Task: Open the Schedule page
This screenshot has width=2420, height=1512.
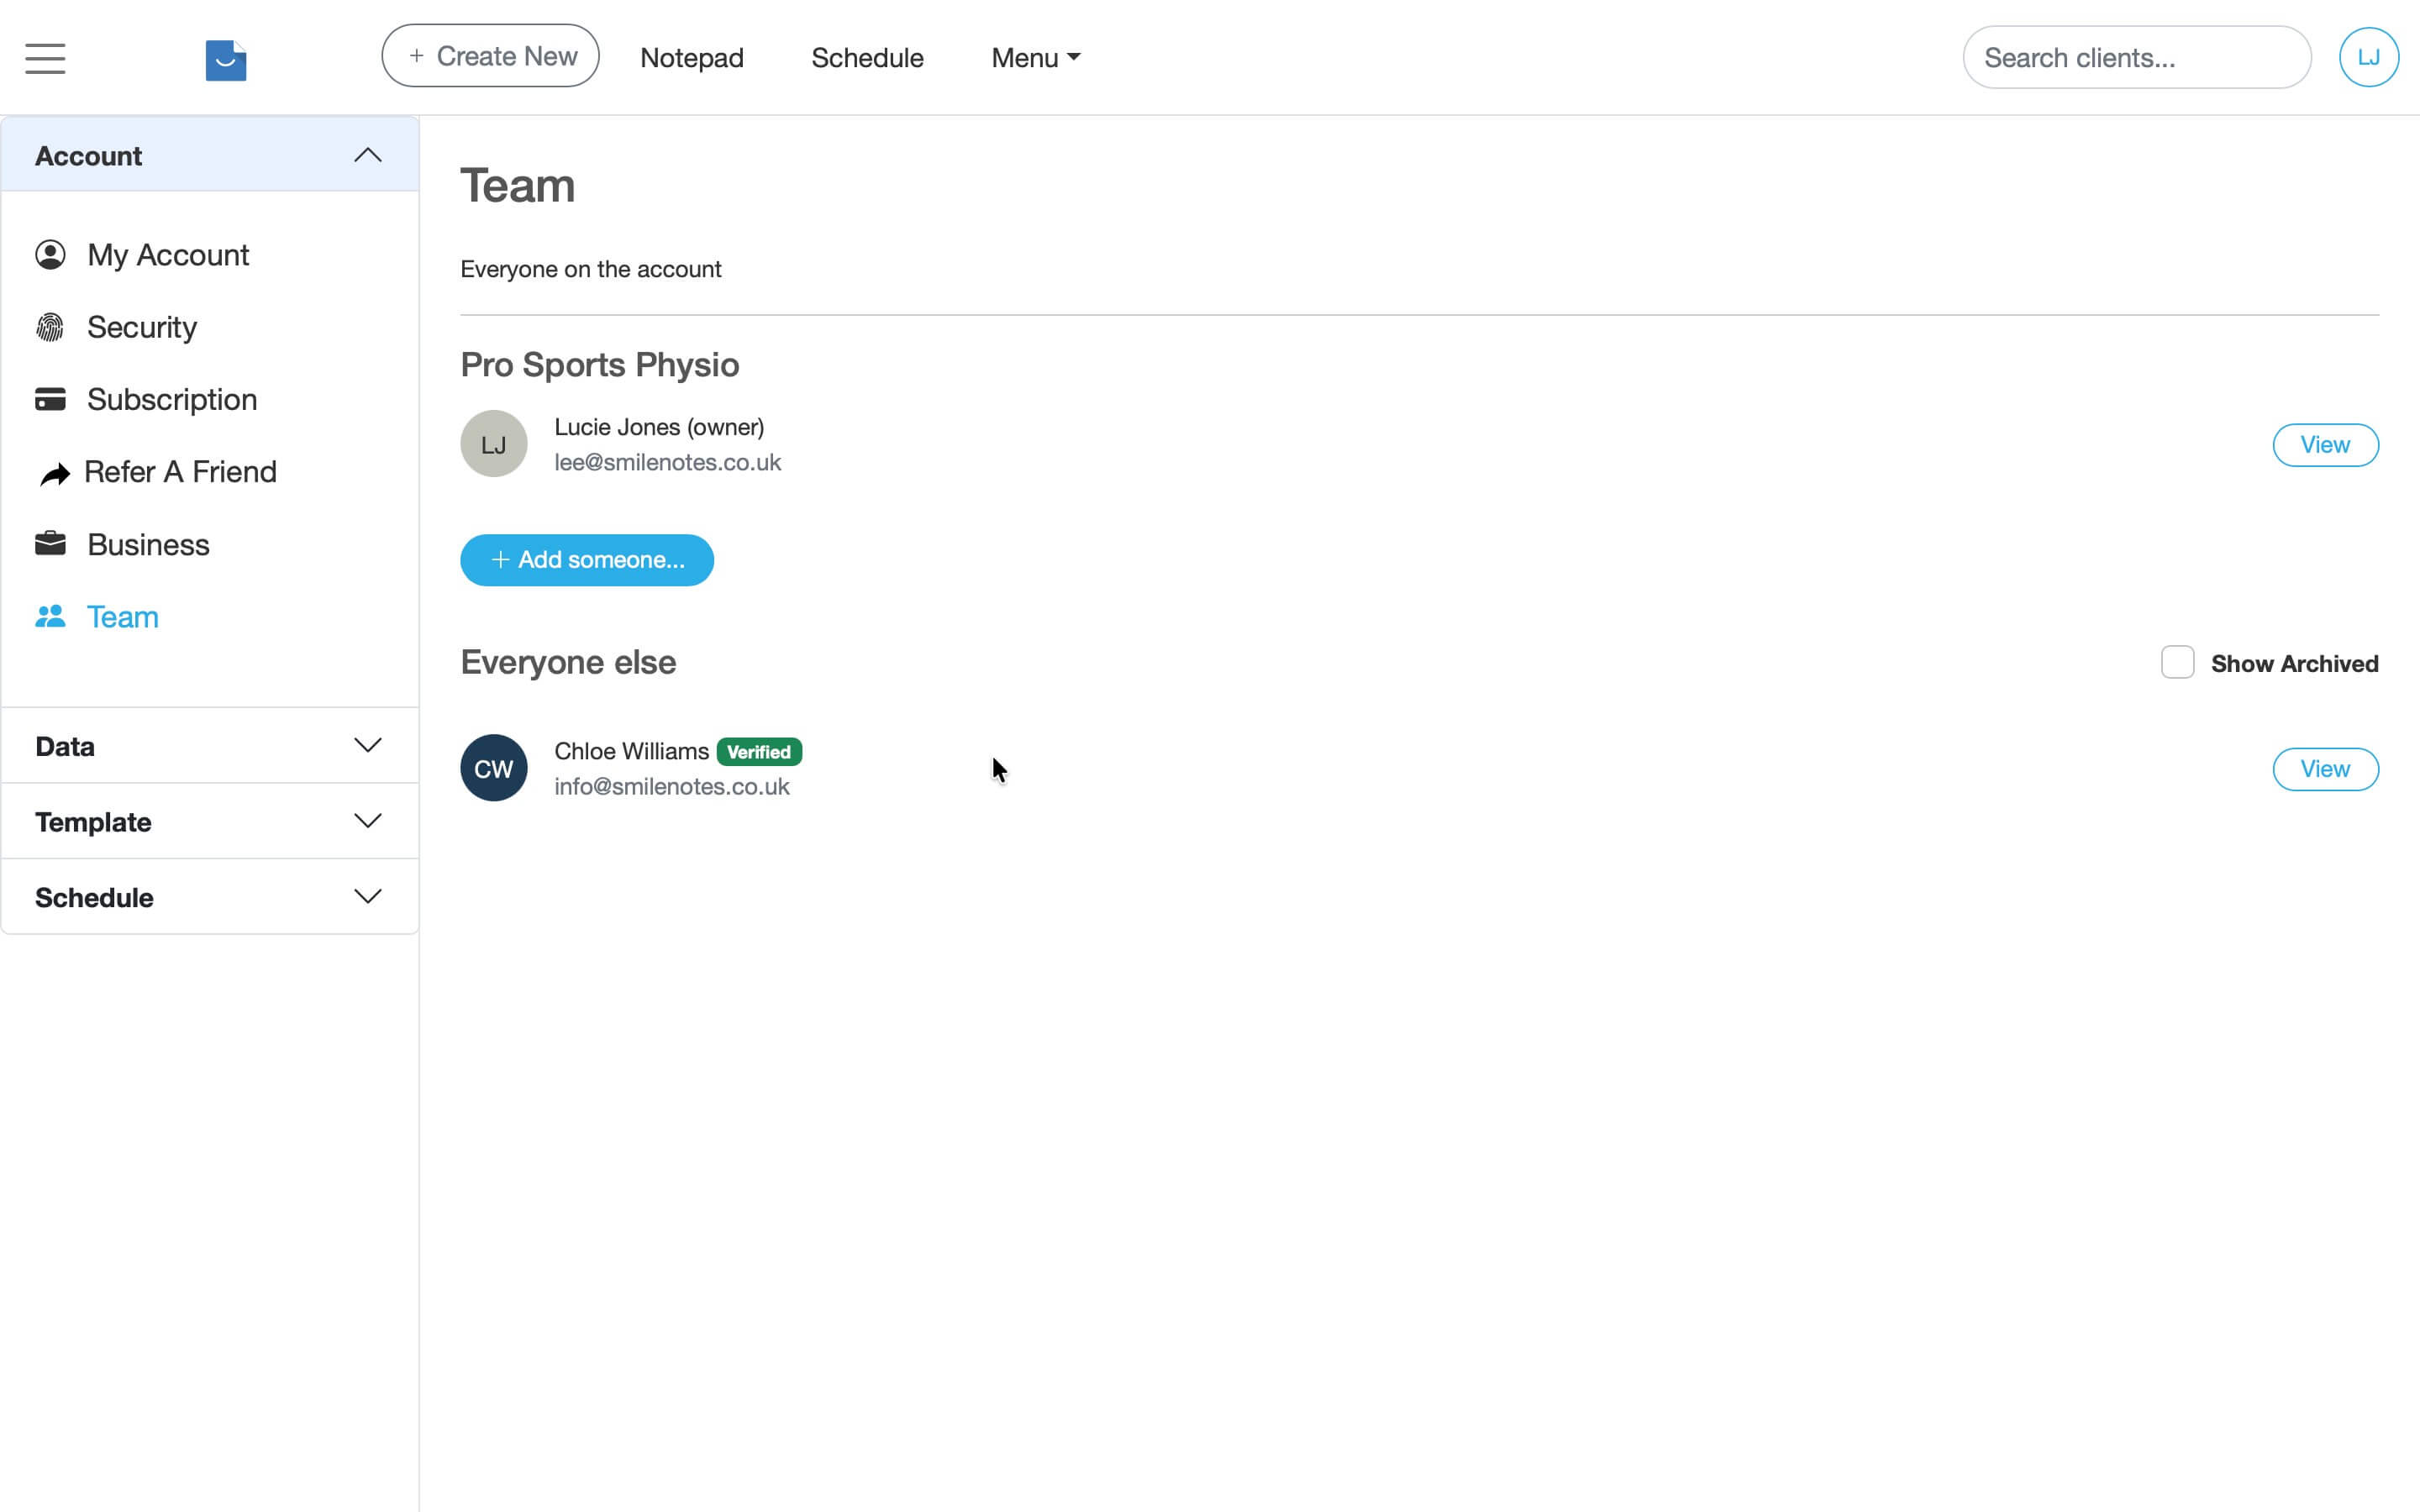Action: pos(867,57)
